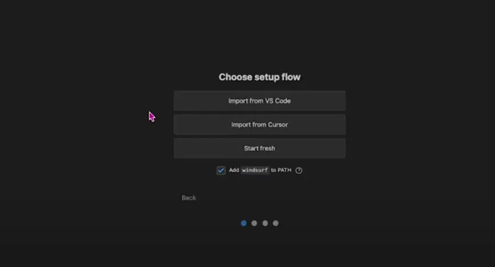Open the PATH help question-mark icon
This screenshot has height=267, width=495.
pos(299,170)
